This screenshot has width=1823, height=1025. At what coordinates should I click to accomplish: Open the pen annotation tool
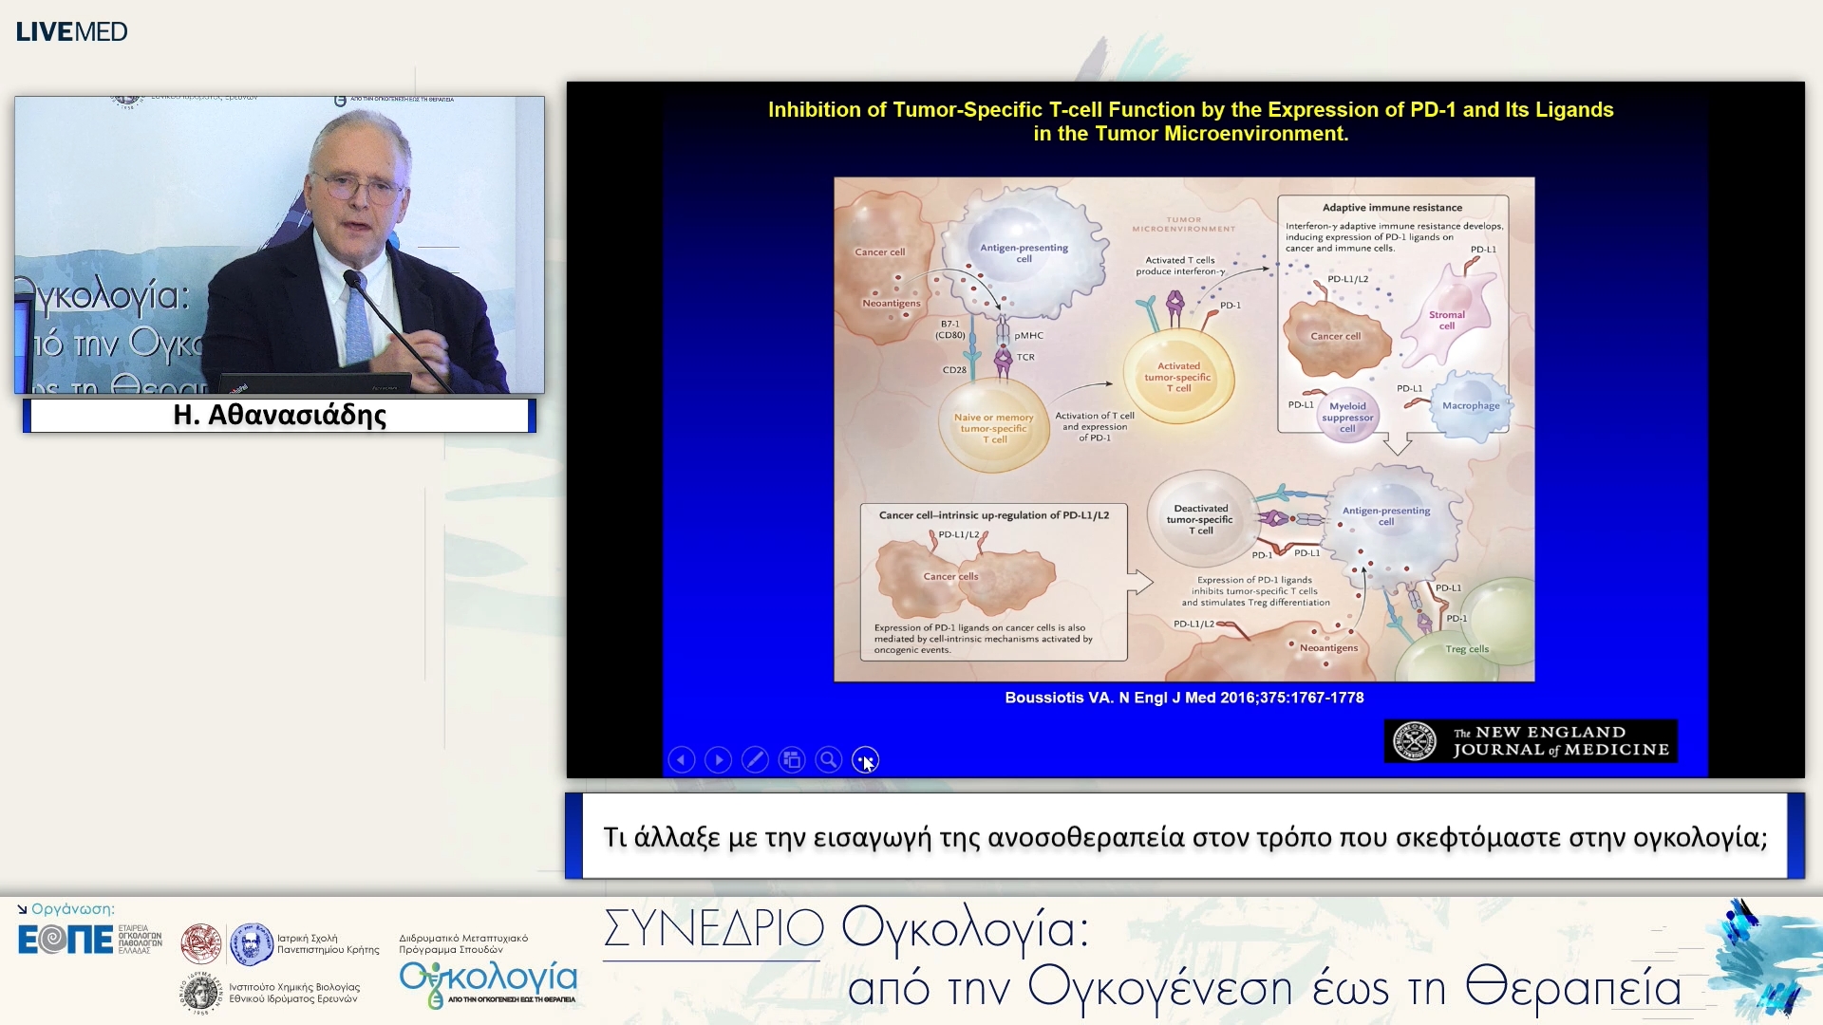click(x=755, y=760)
